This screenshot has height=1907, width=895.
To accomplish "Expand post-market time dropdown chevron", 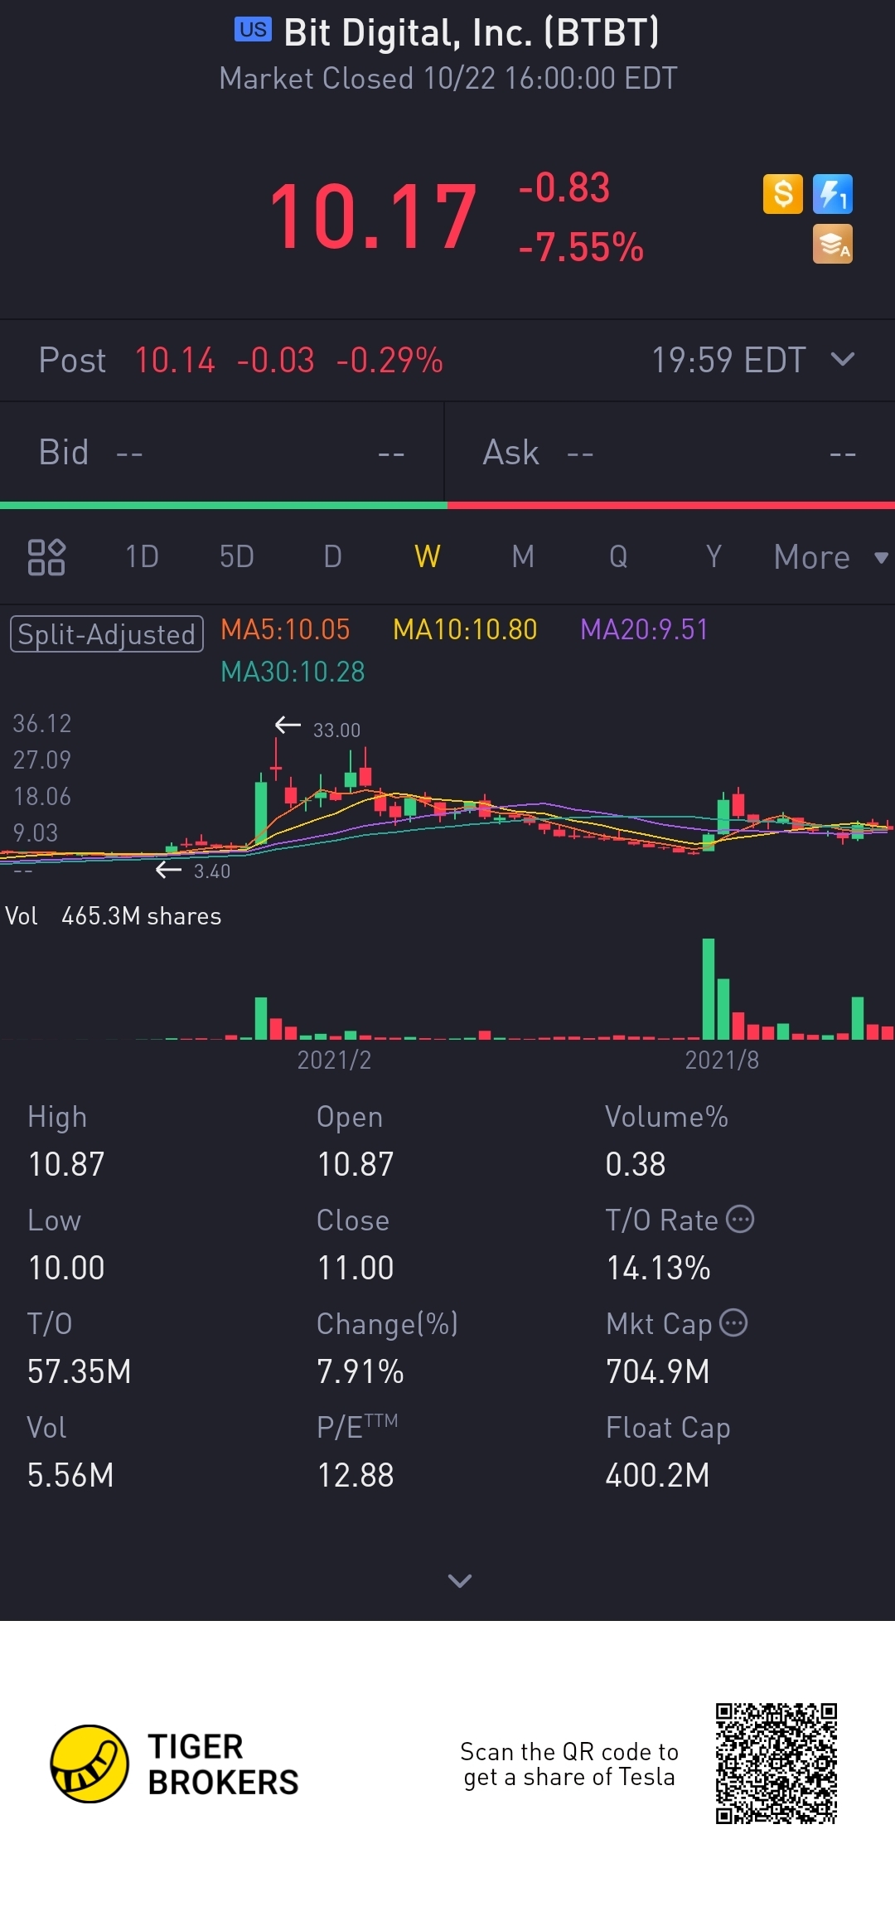I will pos(843,359).
